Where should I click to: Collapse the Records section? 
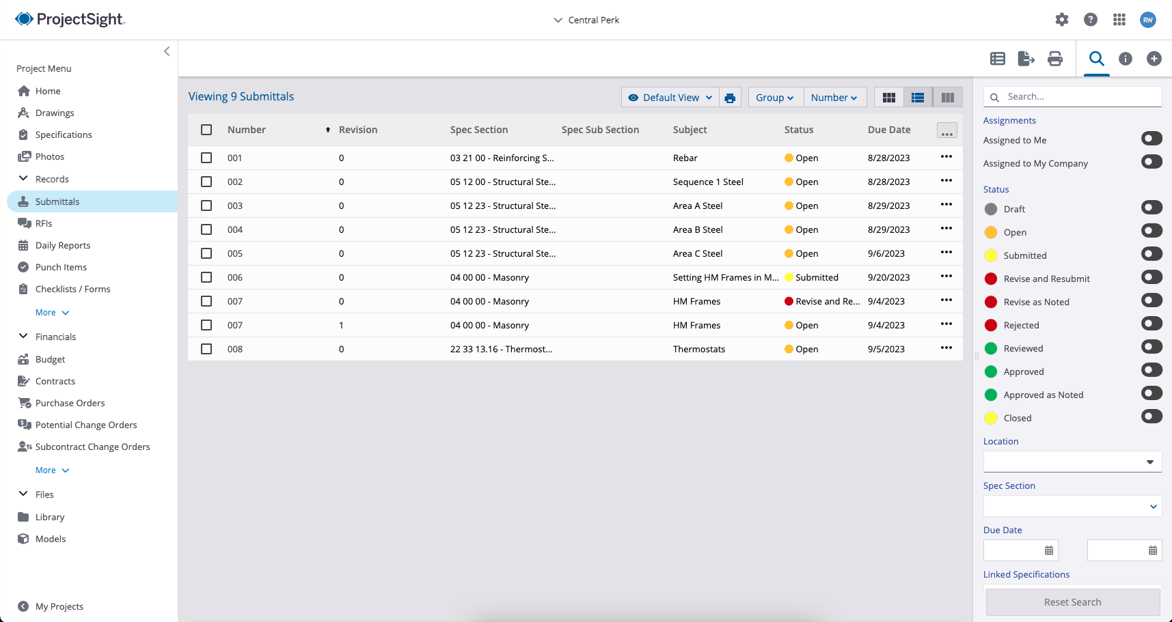pyautogui.click(x=23, y=178)
